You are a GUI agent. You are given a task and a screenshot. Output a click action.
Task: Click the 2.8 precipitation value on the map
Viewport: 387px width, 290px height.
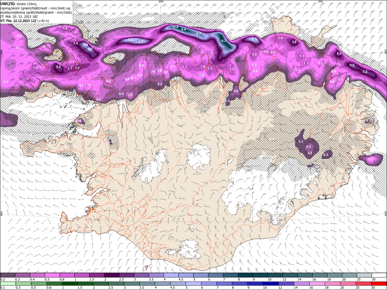(x=294, y=42)
